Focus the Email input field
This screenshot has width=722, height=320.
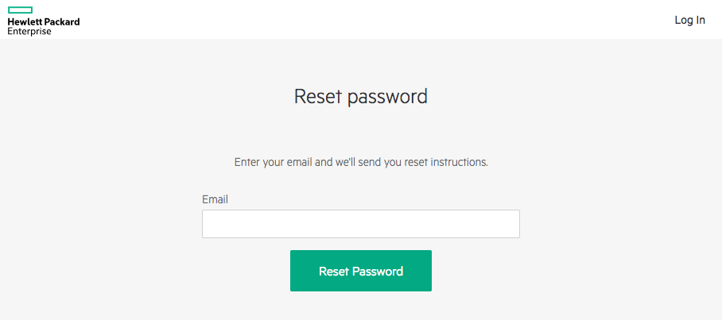360,224
